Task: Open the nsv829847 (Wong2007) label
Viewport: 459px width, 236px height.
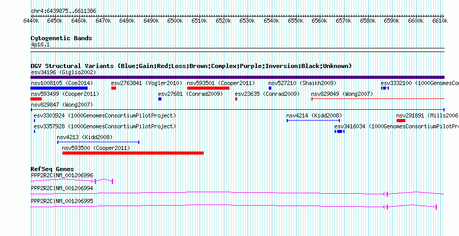Action: point(62,105)
